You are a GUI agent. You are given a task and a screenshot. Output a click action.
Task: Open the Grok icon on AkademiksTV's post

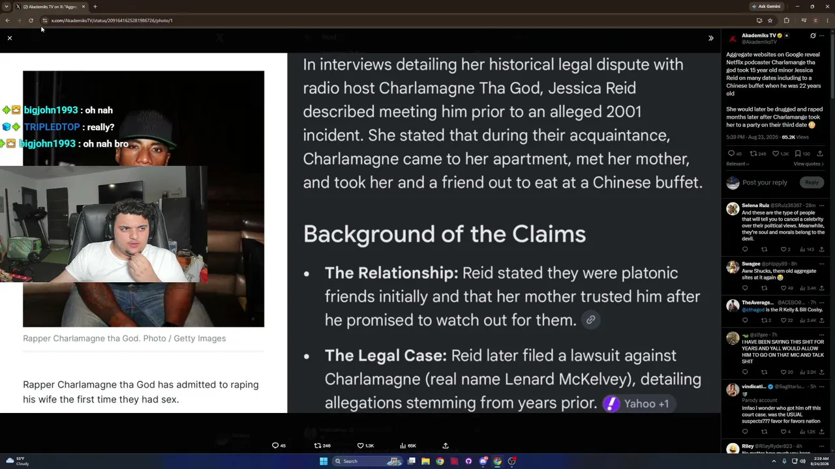pos(813,36)
